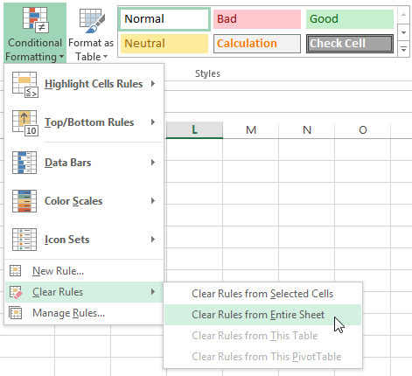This screenshot has width=412, height=376.
Task: Click the Clear Rules eraser icon
Action: pos(16,292)
